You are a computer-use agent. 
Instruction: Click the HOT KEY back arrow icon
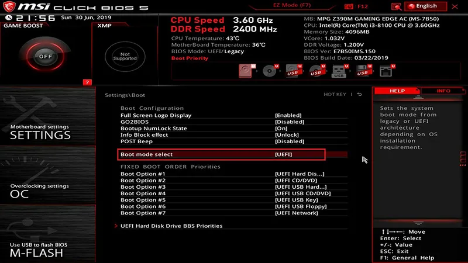pos(360,95)
